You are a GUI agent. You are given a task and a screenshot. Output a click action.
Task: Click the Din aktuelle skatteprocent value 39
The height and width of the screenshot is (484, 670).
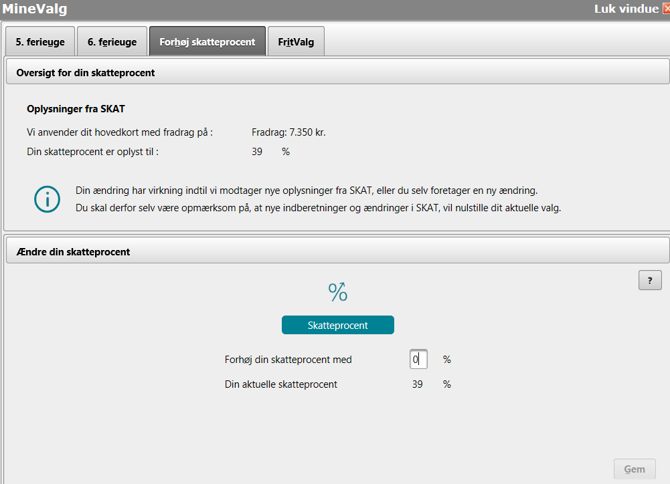(x=418, y=384)
